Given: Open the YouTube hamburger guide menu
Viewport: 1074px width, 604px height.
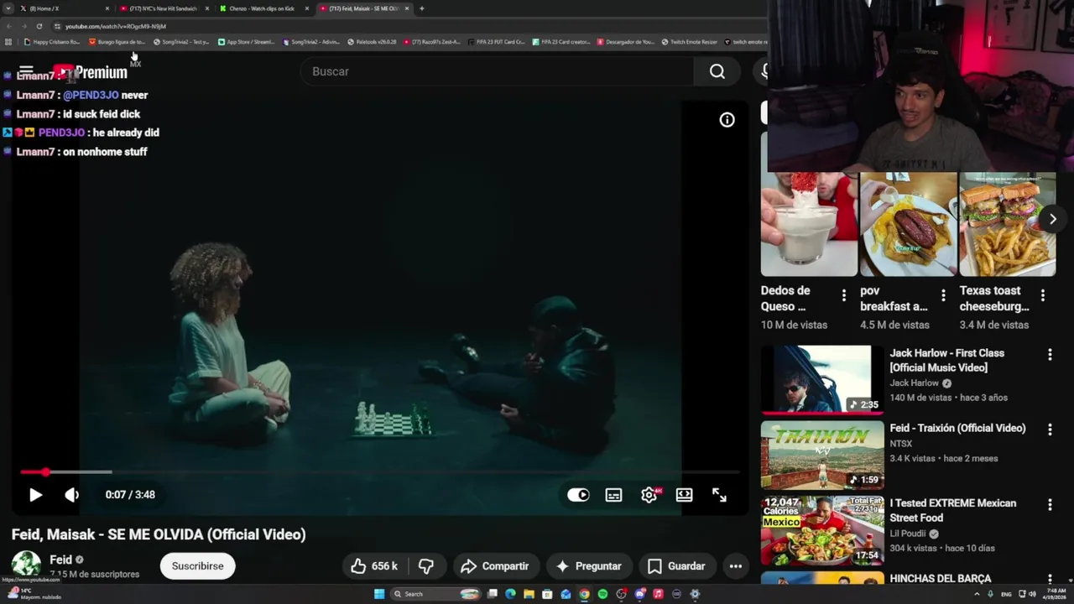Looking at the screenshot, I should click(26, 71).
